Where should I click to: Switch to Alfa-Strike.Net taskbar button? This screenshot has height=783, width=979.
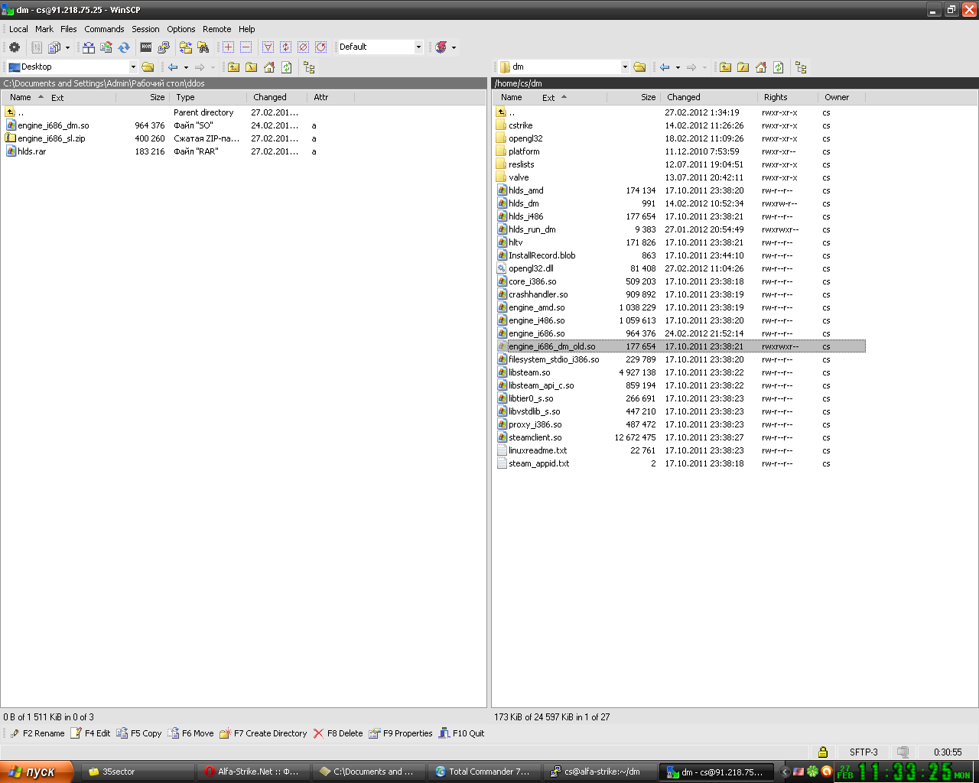tap(254, 772)
